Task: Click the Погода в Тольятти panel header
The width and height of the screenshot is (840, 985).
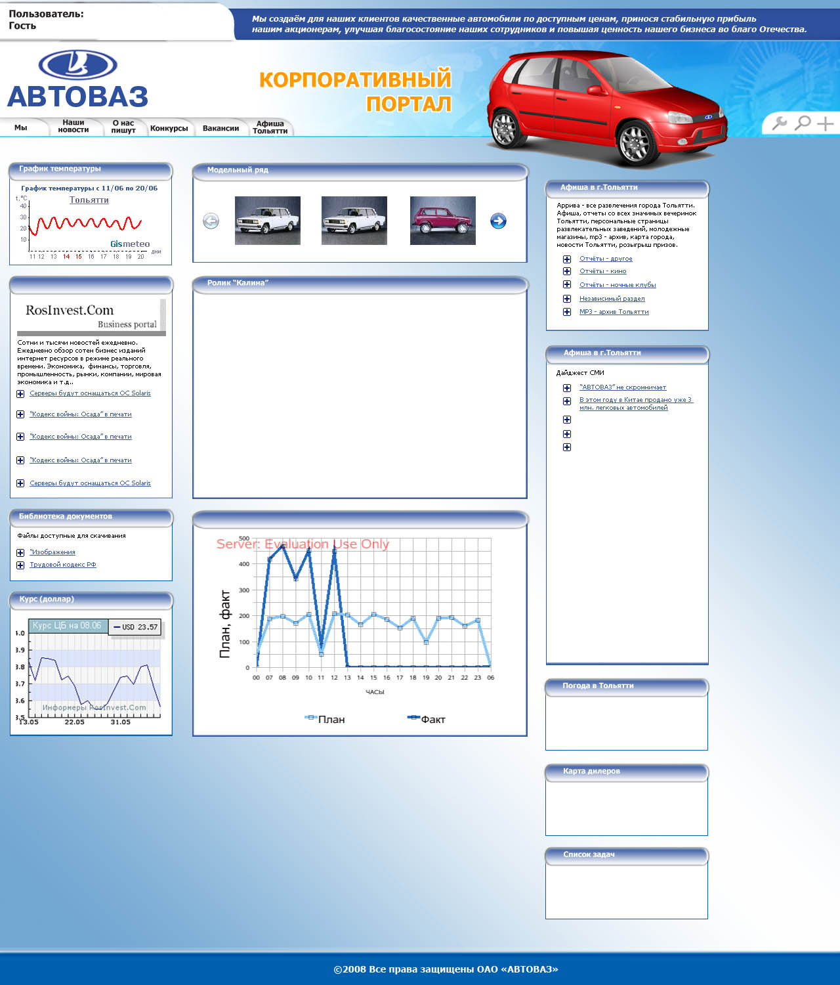Action: pyautogui.click(x=627, y=686)
